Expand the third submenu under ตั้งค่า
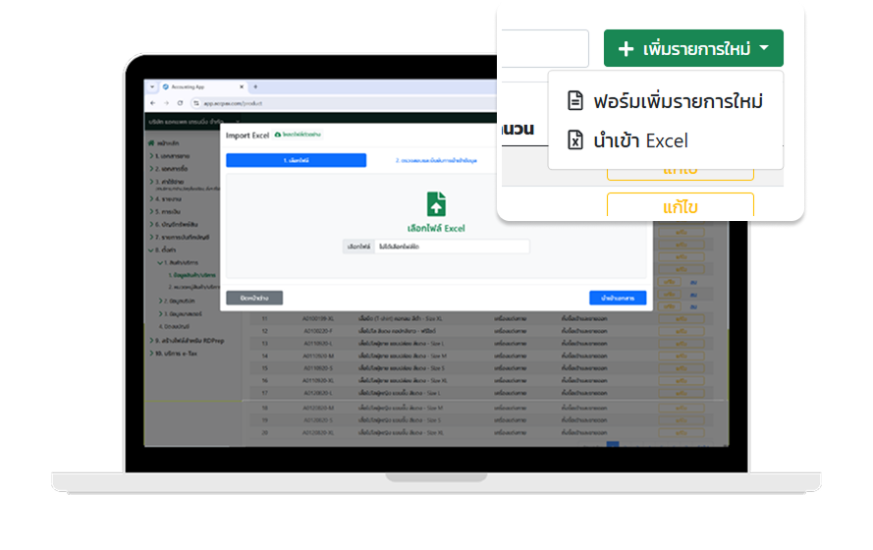This screenshot has width=873, height=550. [181, 313]
